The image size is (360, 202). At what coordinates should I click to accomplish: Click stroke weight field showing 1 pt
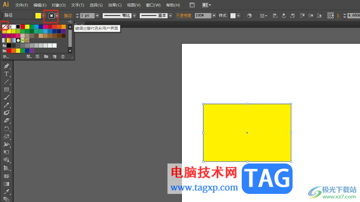coord(87,16)
